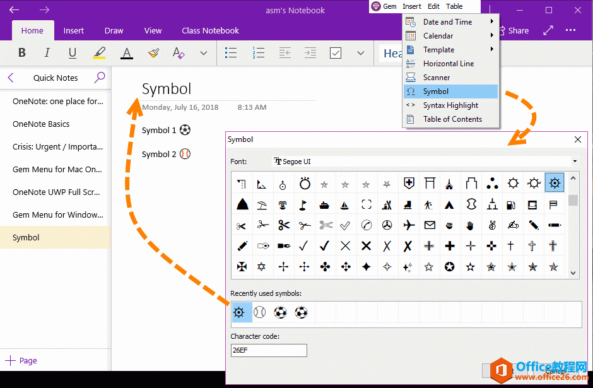Expand more font formatting options chevron

(204, 53)
